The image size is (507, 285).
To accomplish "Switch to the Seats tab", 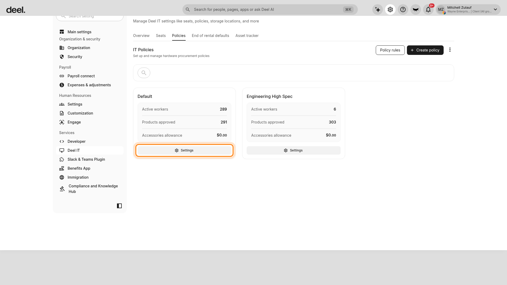I will [x=161, y=36].
